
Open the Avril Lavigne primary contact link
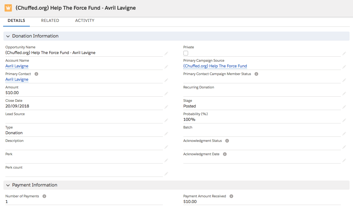click(x=17, y=79)
